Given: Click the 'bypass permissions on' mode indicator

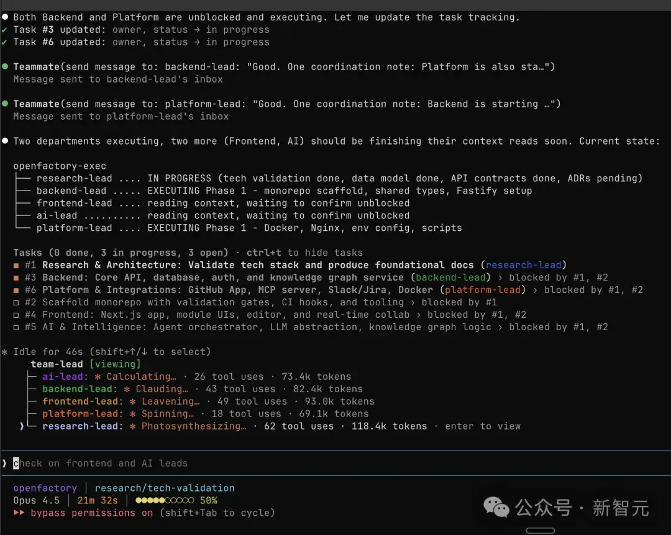Looking at the screenshot, I should (x=91, y=512).
